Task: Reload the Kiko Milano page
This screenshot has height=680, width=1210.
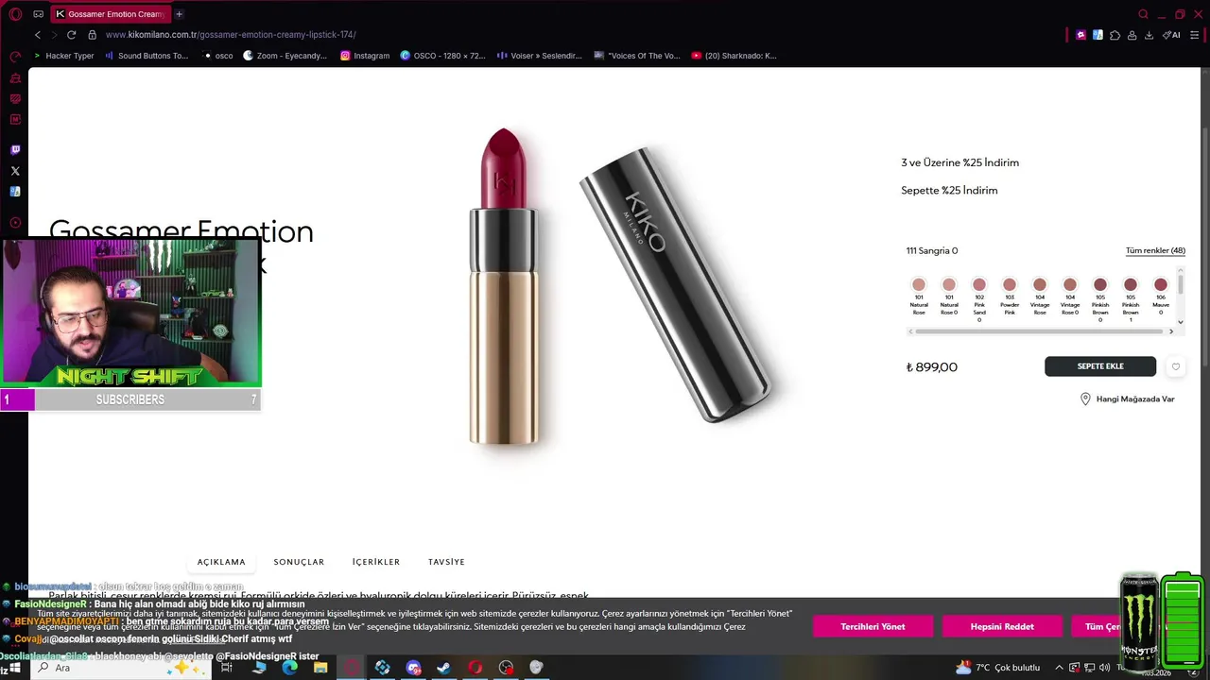Action: click(71, 35)
